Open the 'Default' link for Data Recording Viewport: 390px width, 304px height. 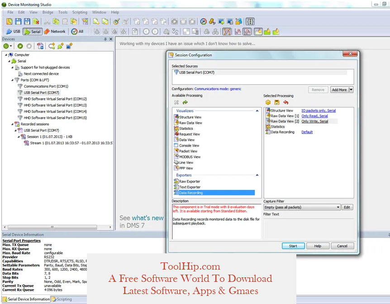tap(307, 132)
